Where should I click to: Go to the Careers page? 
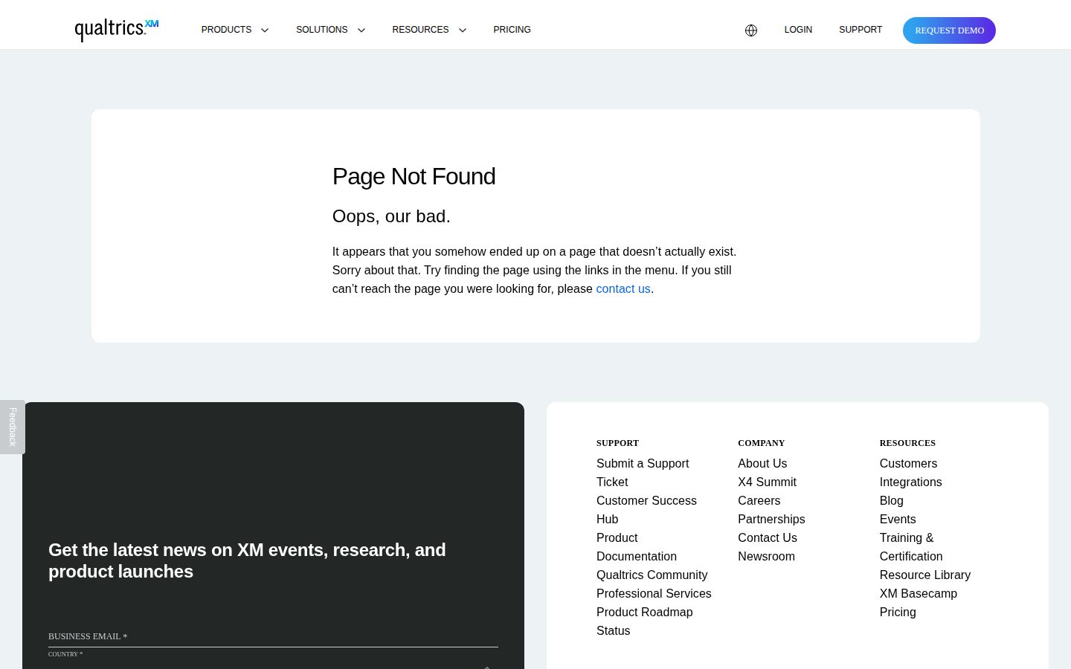click(759, 500)
